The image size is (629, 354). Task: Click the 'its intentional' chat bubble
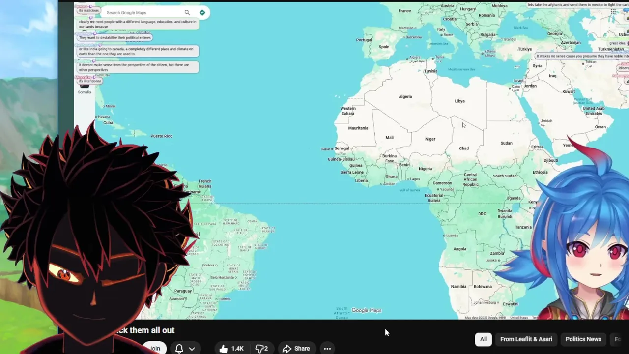pyautogui.click(x=89, y=81)
